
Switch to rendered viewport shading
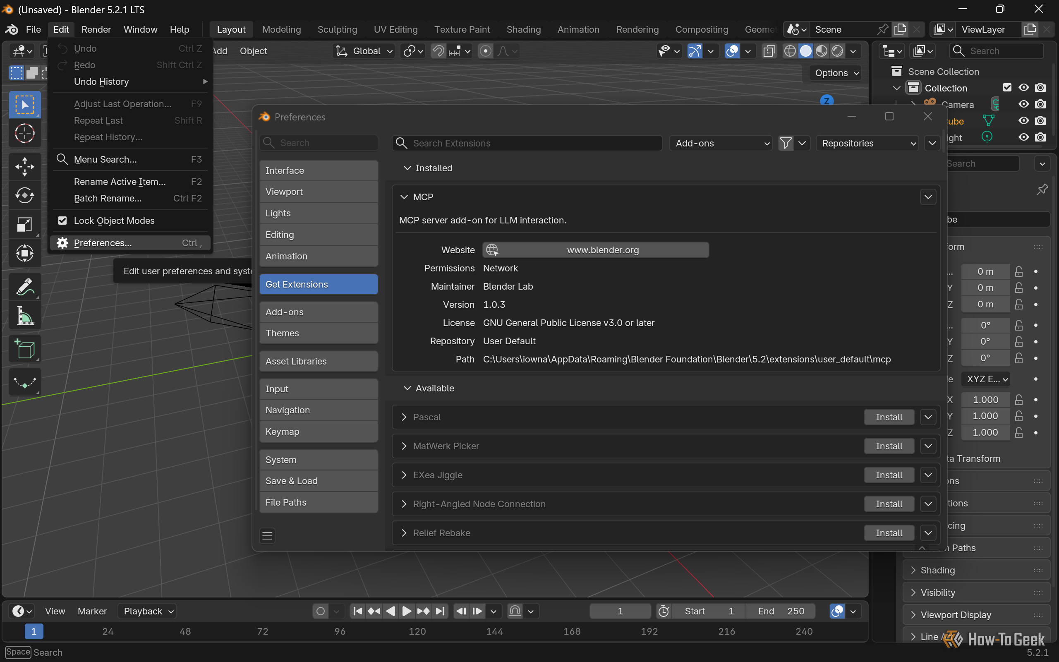[837, 51]
